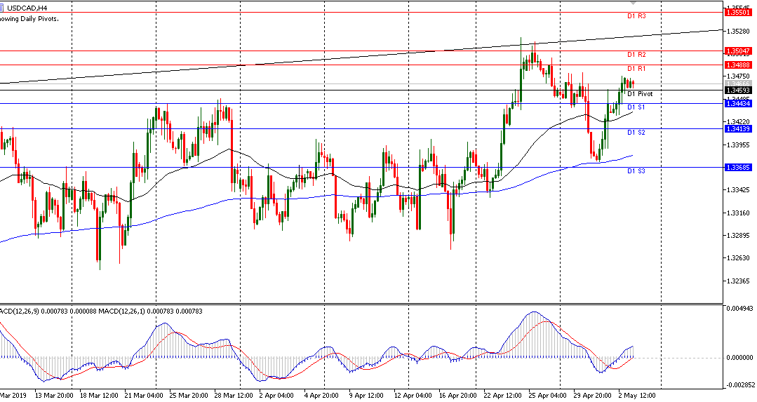757x402 pixels.
Task: Select the D1 S3 support label
Action: (x=636, y=170)
